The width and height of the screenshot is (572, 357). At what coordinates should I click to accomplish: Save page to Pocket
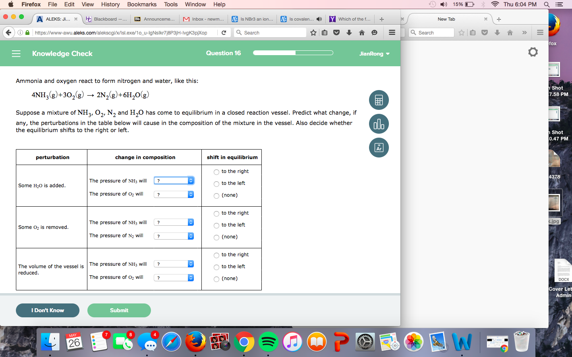coord(336,33)
